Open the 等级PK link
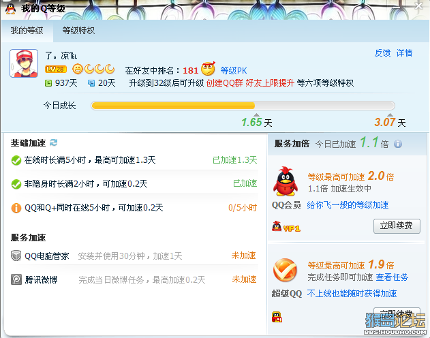The image size is (430, 338). click(234, 71)
